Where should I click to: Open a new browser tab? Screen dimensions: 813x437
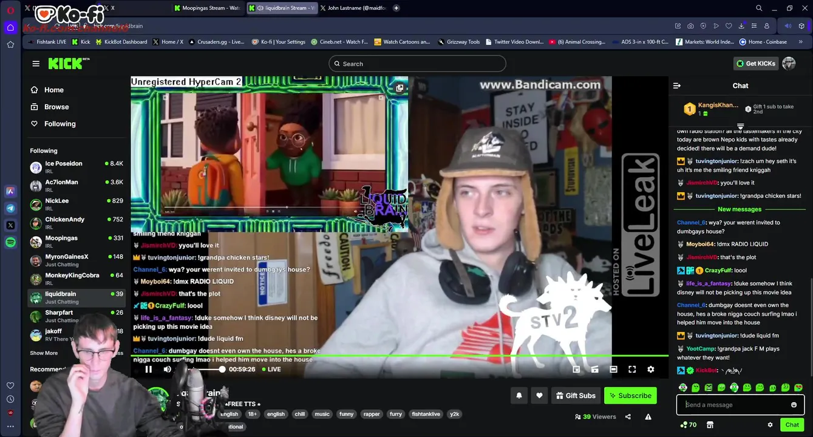tap(396, 8)
